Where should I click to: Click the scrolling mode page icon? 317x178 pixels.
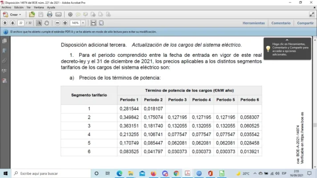click(x=93, y=23)
